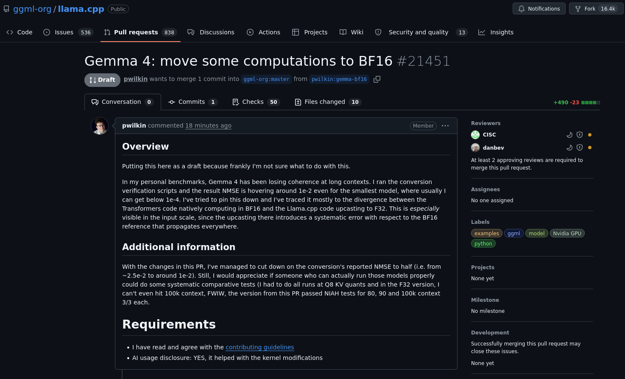The width and height of the screenshot is (625, 379).
Task: Open Issues via its circle-dot icon
Action: pyautogui.click(x=47, y=32)
